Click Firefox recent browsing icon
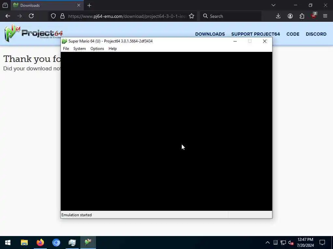The height and width of the screenshot is (249, 333). (5, 5)
